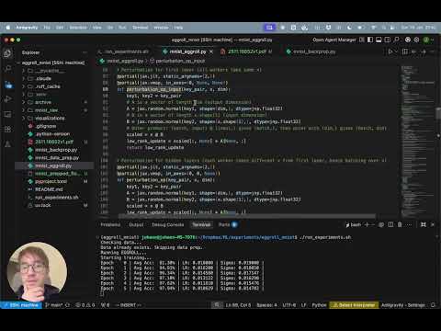Expand the visualizations folder
Screen dimensions: 441x331
point(54,119)
